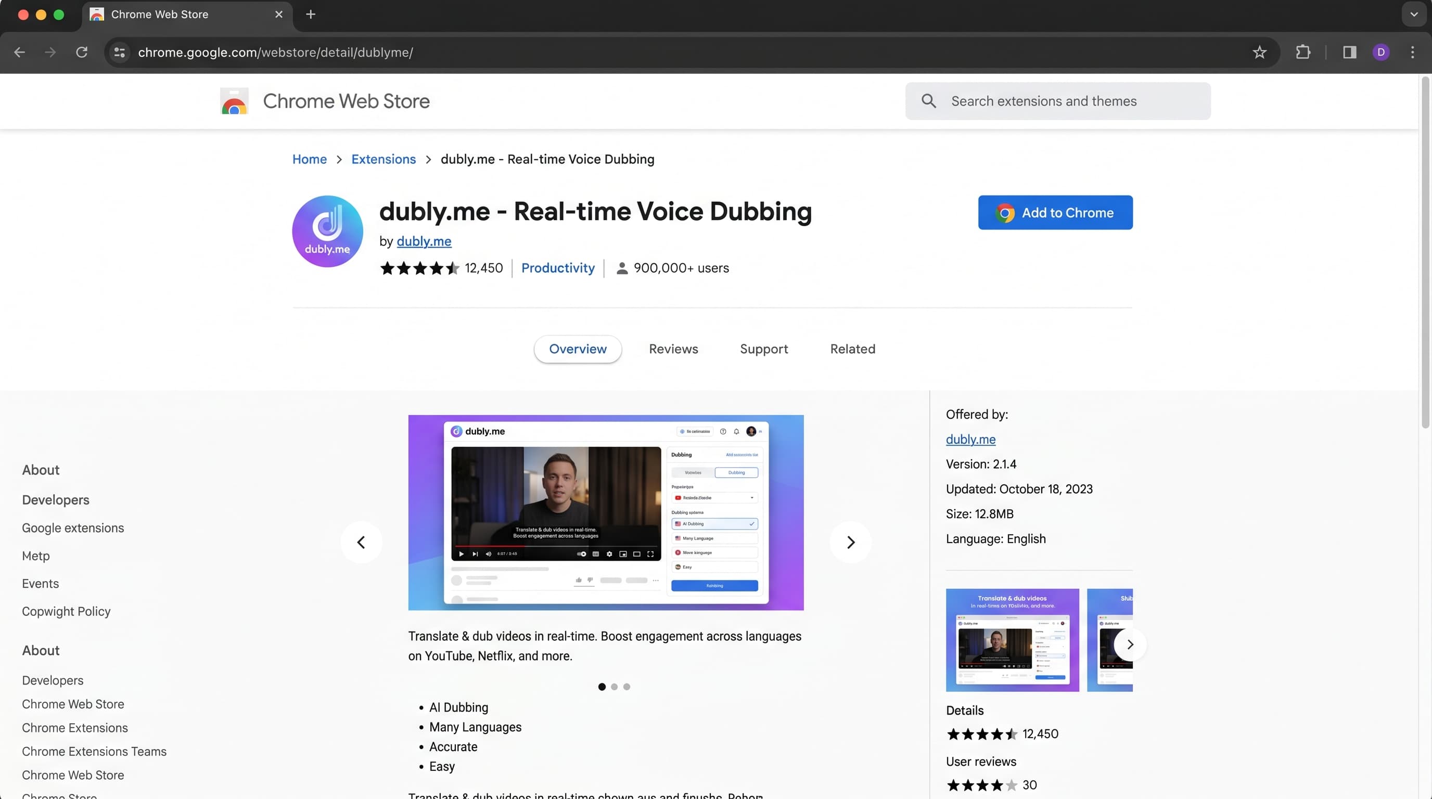Open the Extensions puzzle icon
The image size is (1432, 799).
pos(1303,52)
